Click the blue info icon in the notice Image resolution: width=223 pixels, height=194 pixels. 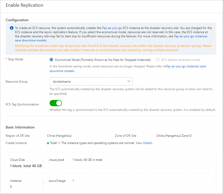(x=12, y=28)
